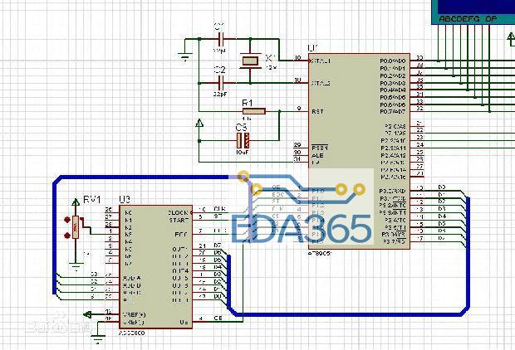
Task: Click ground symbol beneath RV1
Action: click(76, 266)
